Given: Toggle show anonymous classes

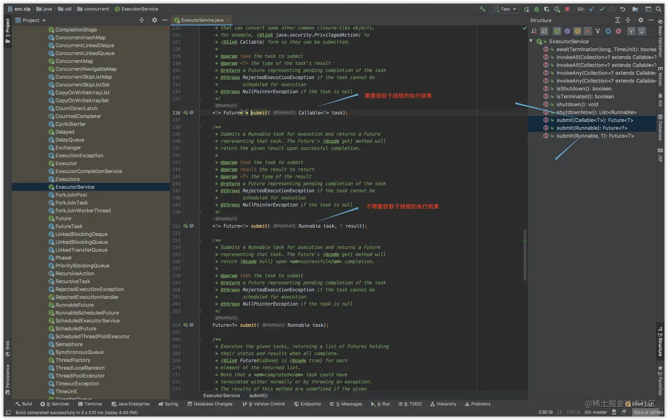Looking at the screenshot, I should pyautogui.click(x=608, y=31).
